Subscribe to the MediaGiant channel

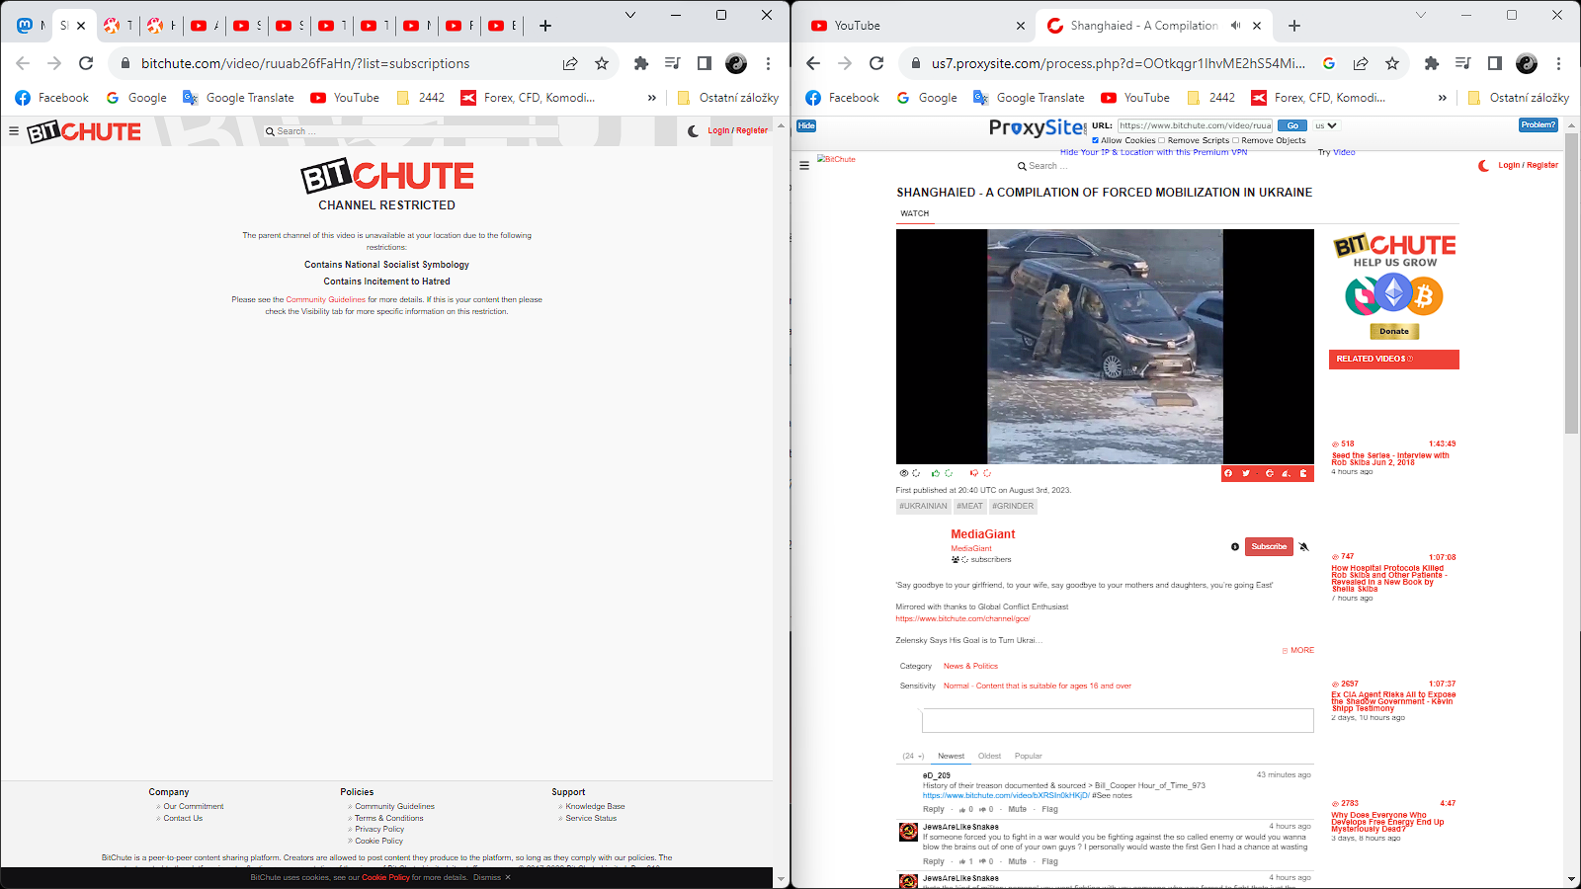pos(1269,546)
